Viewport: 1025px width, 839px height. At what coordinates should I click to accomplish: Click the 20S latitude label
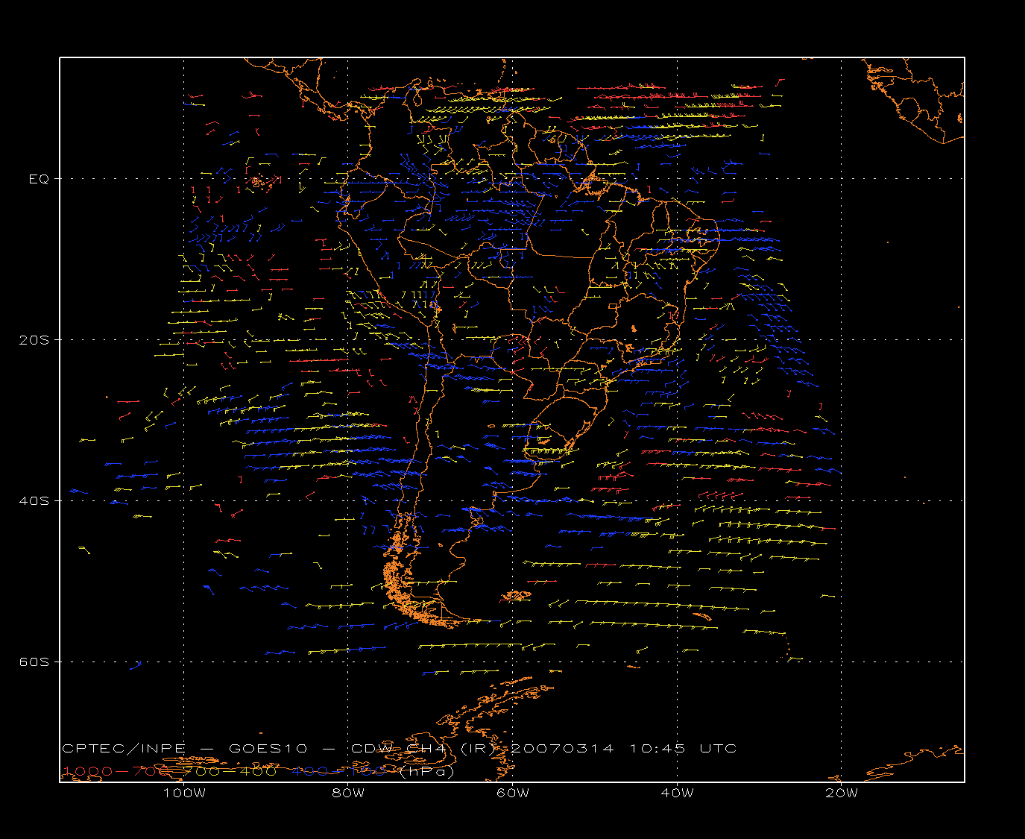coord(34,340)
